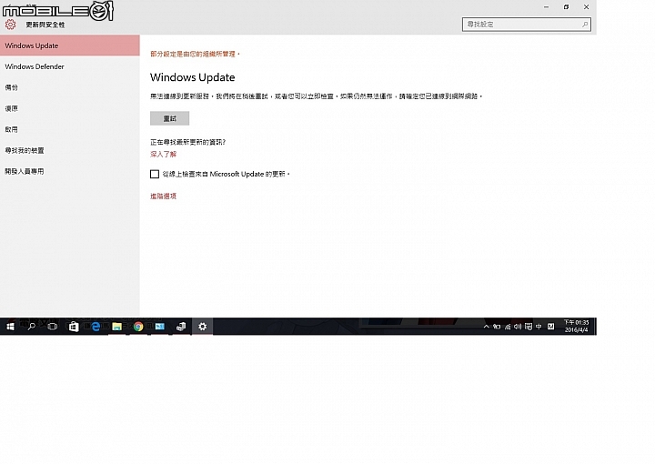Image resolution: width=655 pixels, height=464 pixels.
Task: Click the active Settings gear on taskbar
Action: point(203,327)
